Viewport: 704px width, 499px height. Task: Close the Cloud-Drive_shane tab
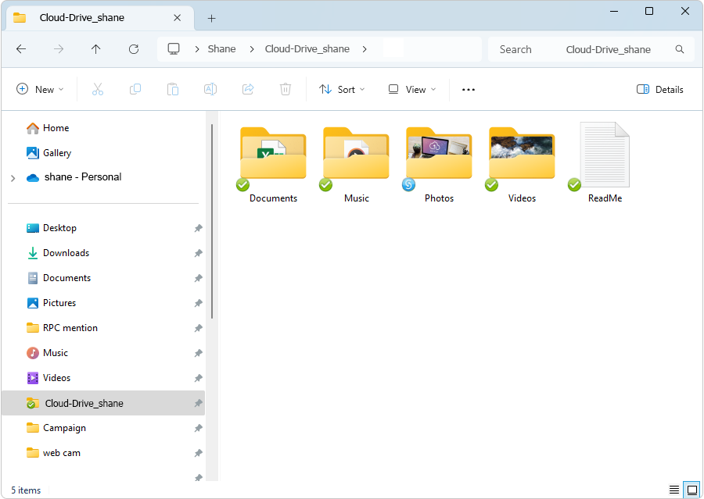(178, 18)
